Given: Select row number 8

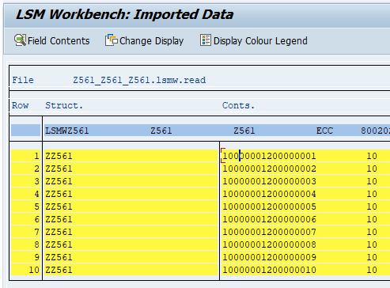Looking at the screenshot, I should (36, 244).
